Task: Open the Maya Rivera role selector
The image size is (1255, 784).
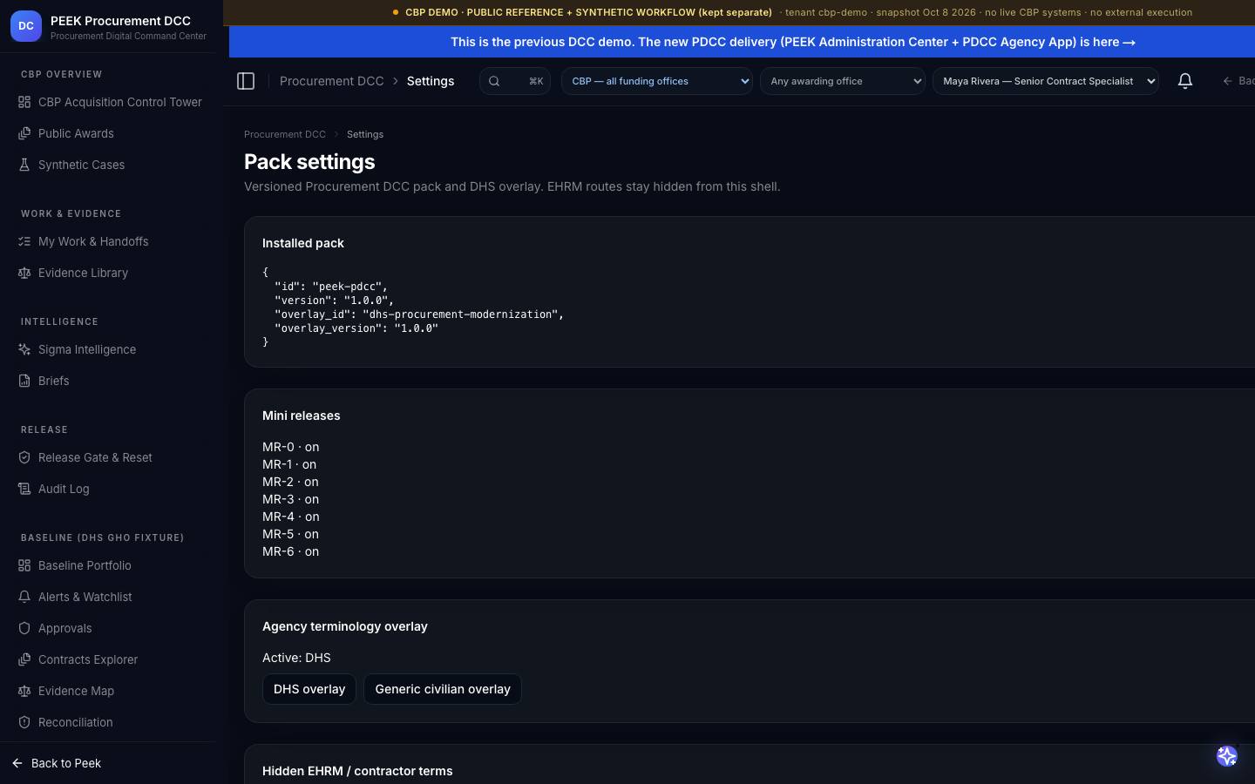Action: (1046, 81)
